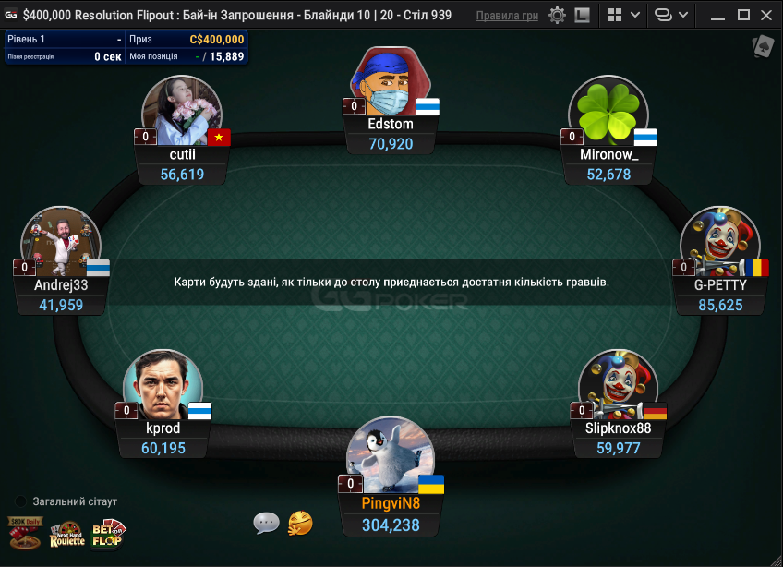Click the Рівень 1 level panel
The height and width of the screenshot is (567, 783).
tap(64, 39)
